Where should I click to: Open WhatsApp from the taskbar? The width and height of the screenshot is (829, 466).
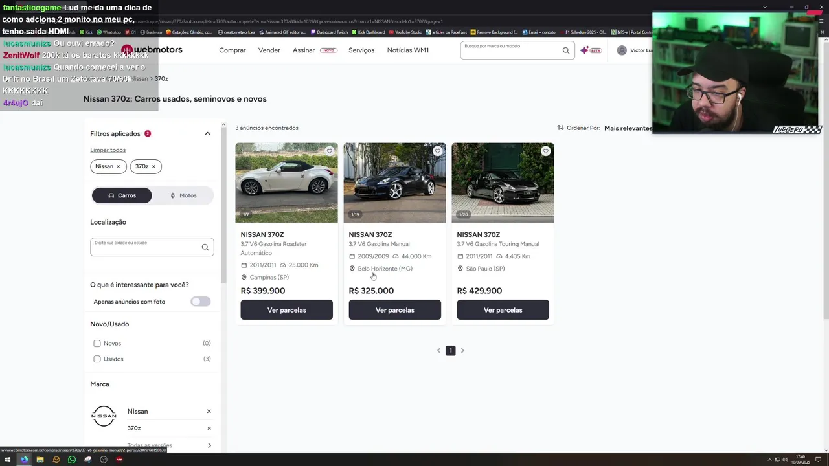click(72, 460)
